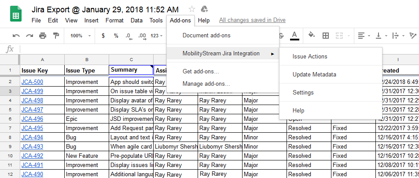Select Update Metadata menu entry
This screenshot has height=178, width=419.
[314, 74]
